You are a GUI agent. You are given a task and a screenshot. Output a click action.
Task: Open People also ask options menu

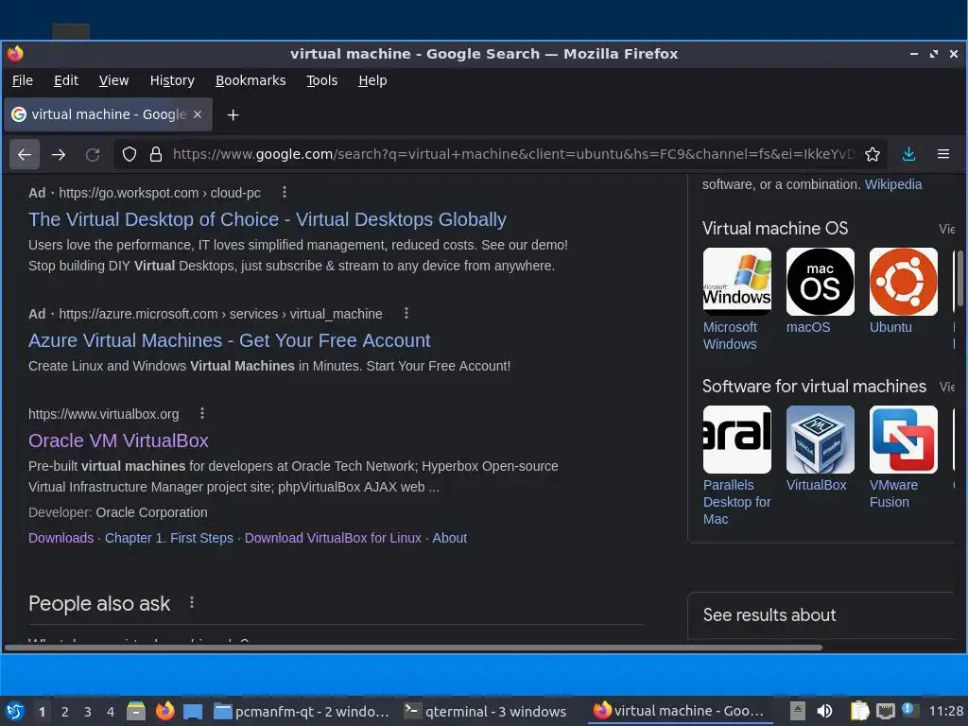coord(191,602)
